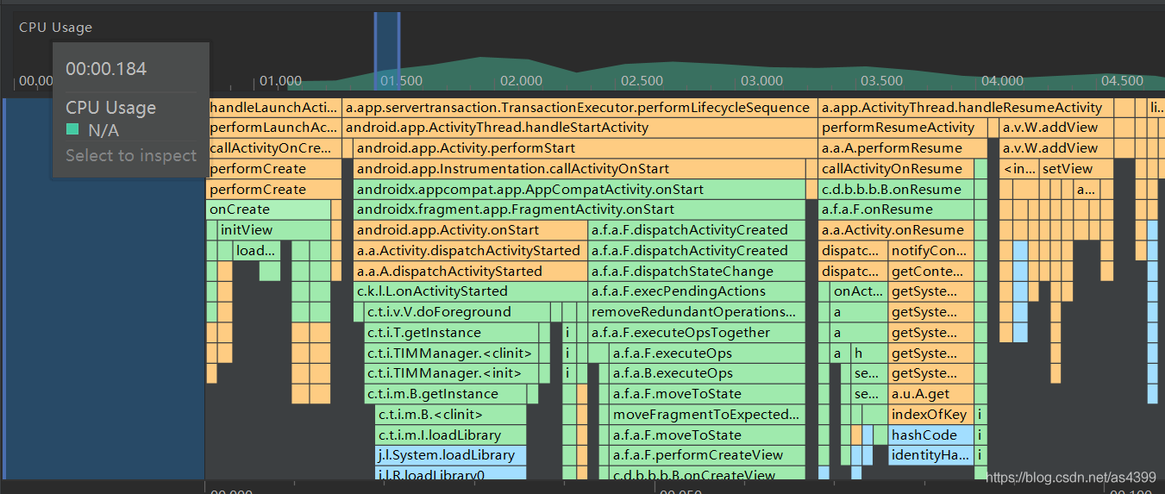Select the initView call block

[273, 230]
